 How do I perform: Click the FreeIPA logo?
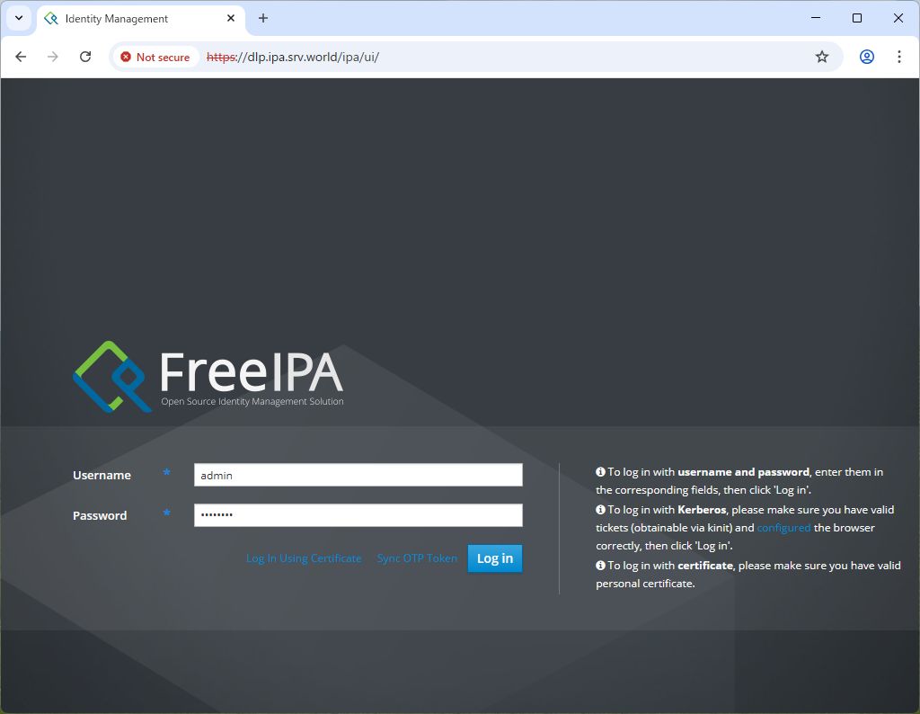208,377
